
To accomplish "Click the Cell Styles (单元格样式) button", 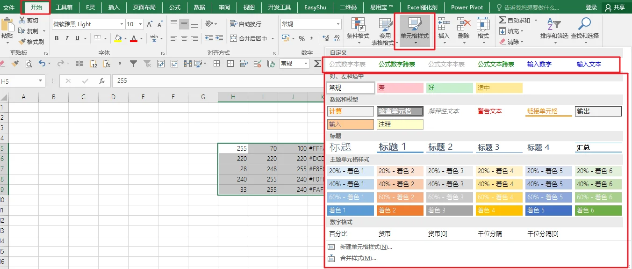I will pyautogui.click(x=415, y=32).
